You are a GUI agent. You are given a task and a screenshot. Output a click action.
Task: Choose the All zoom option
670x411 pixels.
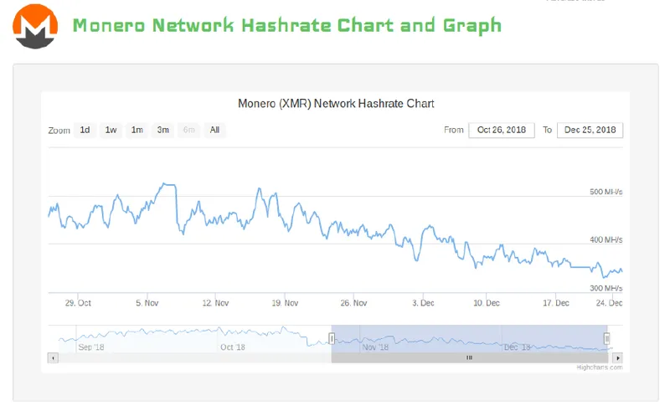tap(215, 130)
